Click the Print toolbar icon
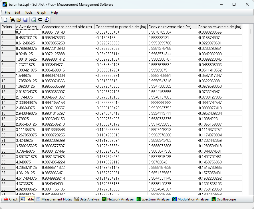 34,20
